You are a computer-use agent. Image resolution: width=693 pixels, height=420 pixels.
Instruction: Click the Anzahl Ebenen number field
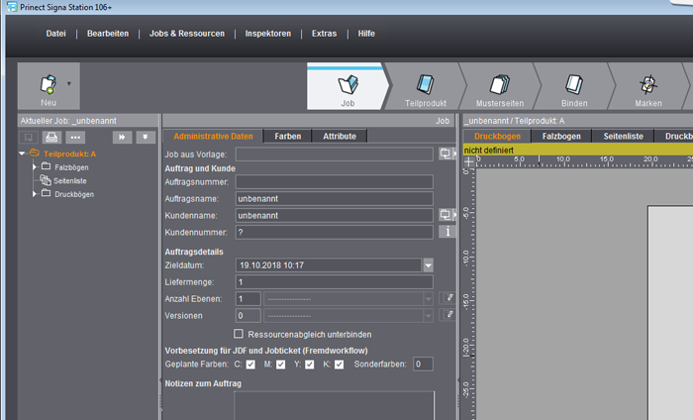[247, 299]
